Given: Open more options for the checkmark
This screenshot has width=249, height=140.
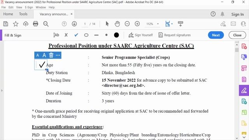Looking at the screenshot, I should 58,55.
